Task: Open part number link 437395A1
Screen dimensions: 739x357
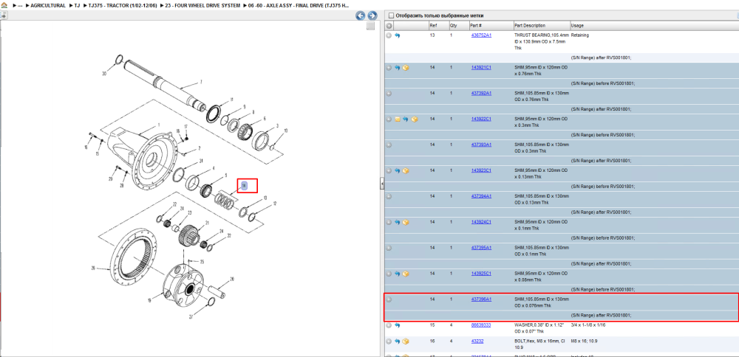Action: click(x=481, y=247)
